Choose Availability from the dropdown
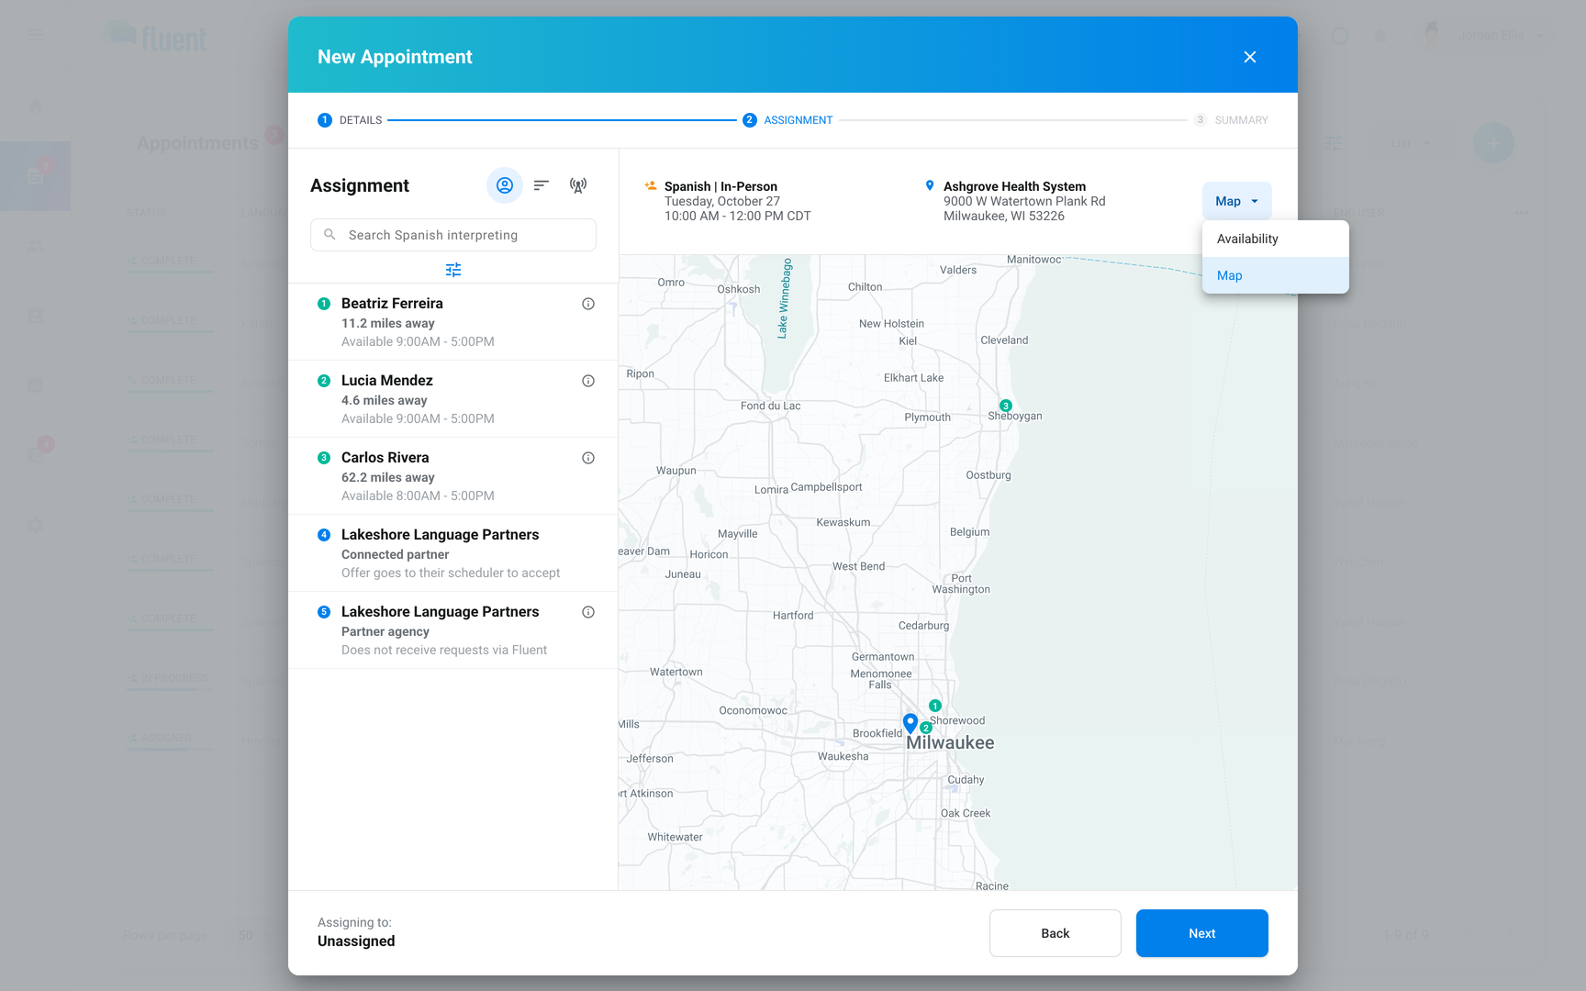Image resolution: width=1586 pixels, height=991 pixels. [1275, 239]
